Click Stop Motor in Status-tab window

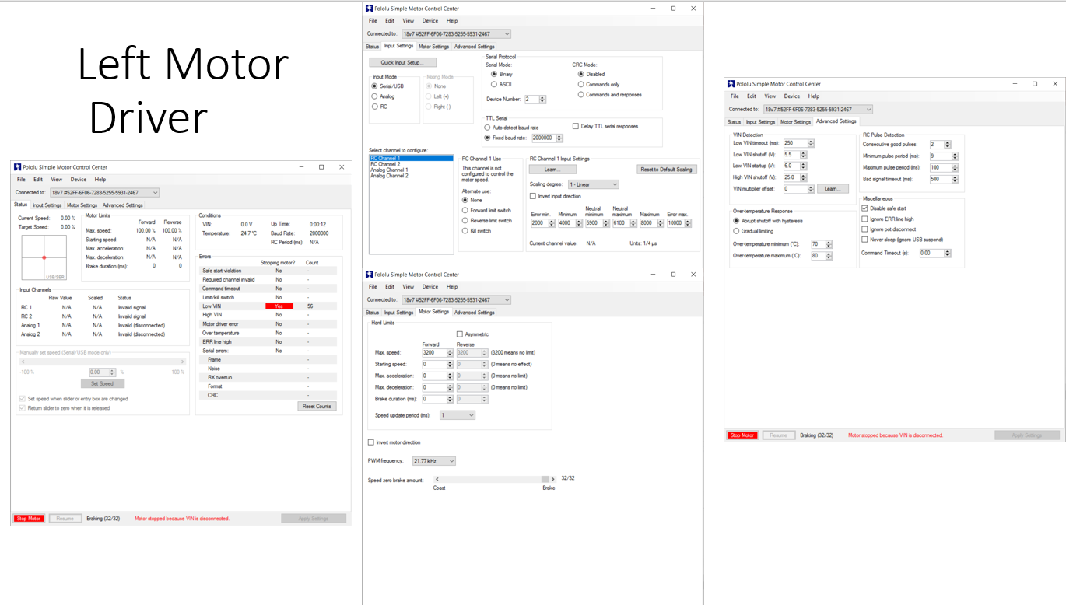click(29, 519)
